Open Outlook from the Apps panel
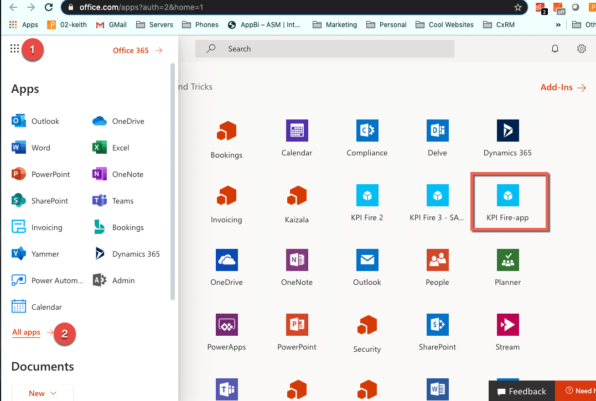 click(35, 121)
